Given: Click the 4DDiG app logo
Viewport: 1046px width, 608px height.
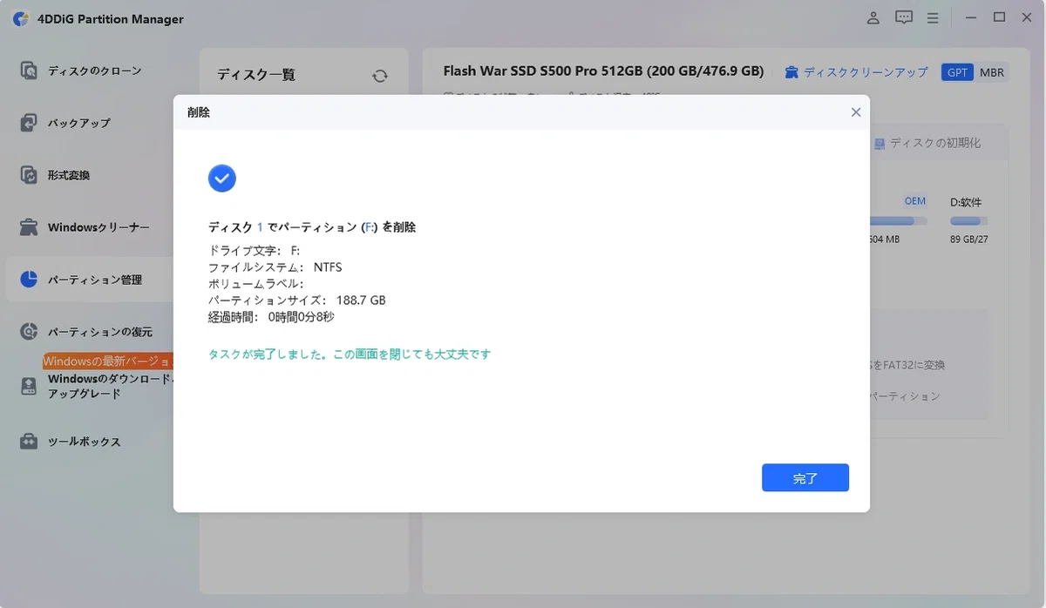Looking at the screenshot, I should pos(21,19).
